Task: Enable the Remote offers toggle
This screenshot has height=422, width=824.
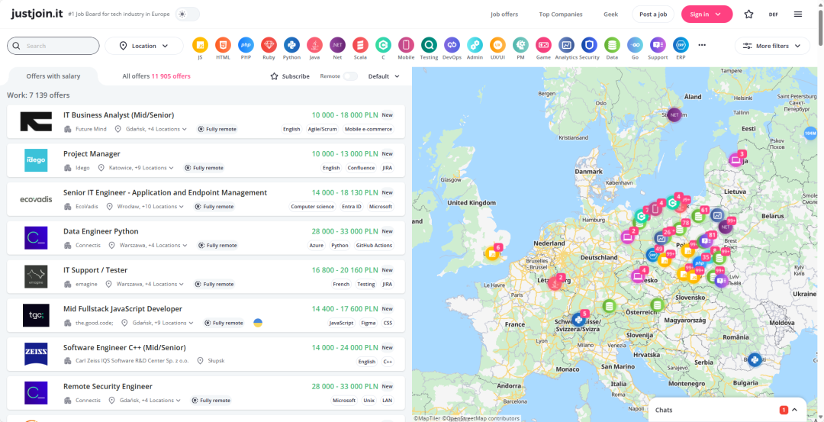Action: [350, 76]
